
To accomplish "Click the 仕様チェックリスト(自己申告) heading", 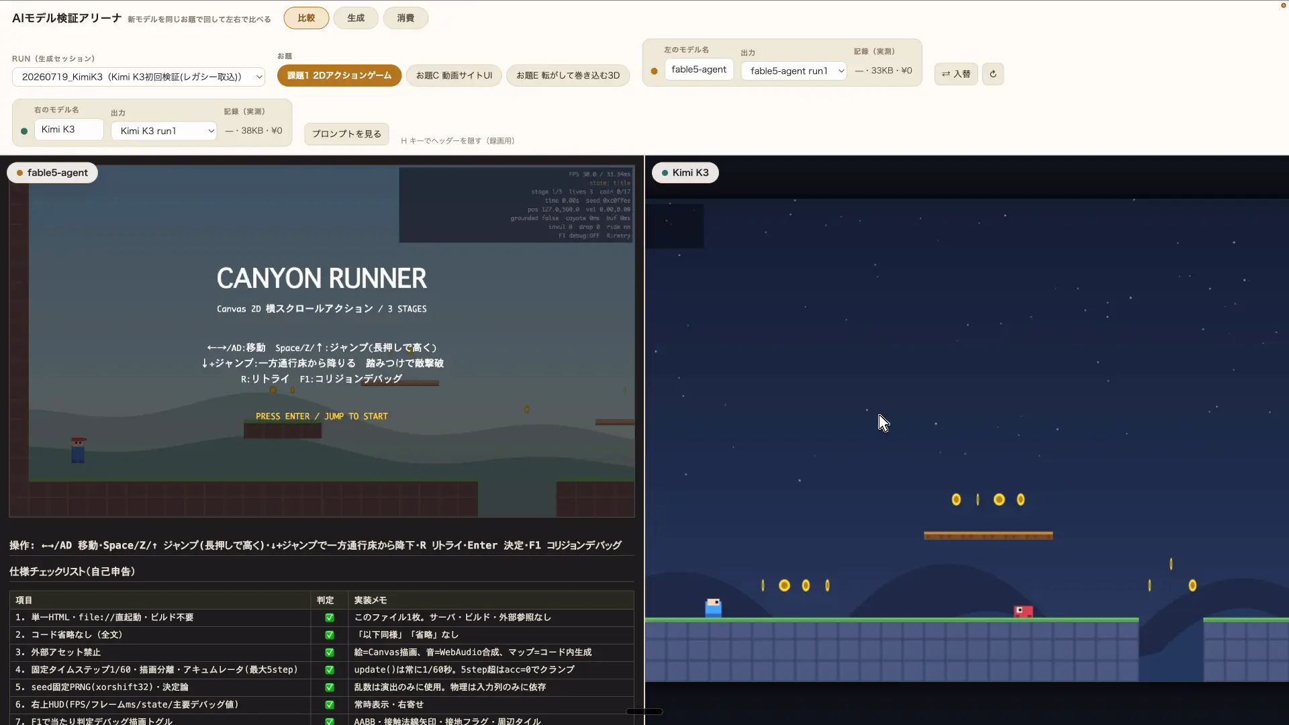I will click(73, 571).
